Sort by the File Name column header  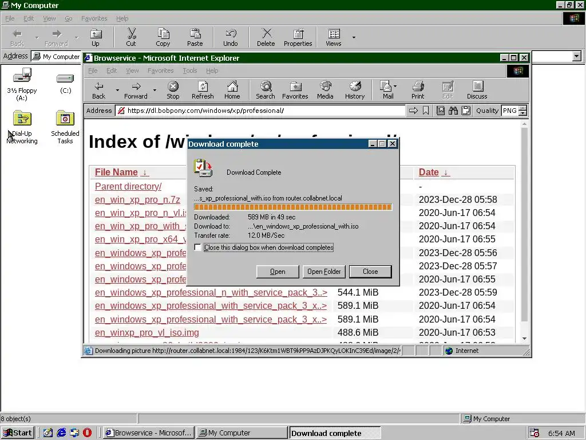[116, 172]
